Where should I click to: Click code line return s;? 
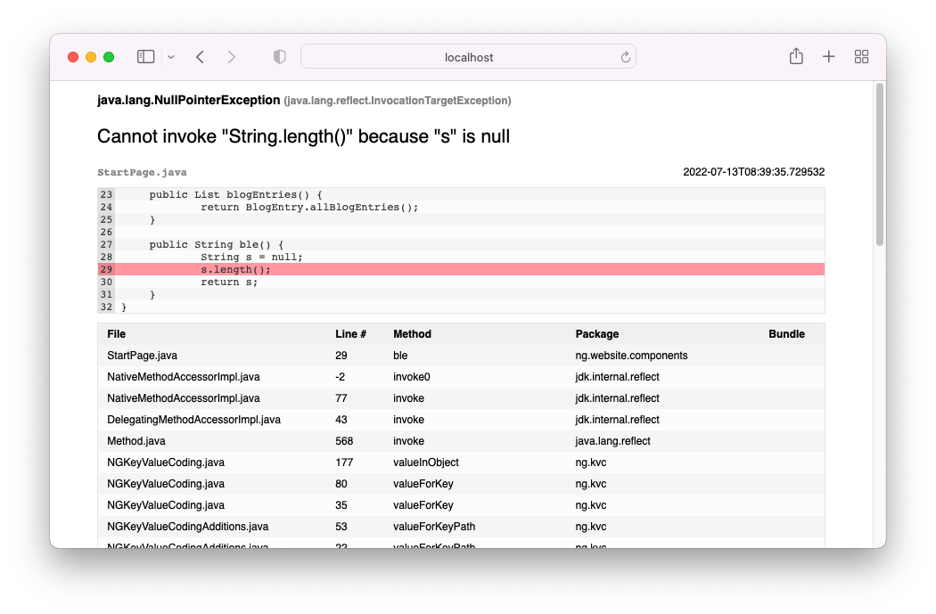click(229, 282)
